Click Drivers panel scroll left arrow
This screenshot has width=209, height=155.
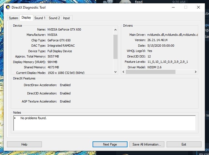click(x=123, y=72)
